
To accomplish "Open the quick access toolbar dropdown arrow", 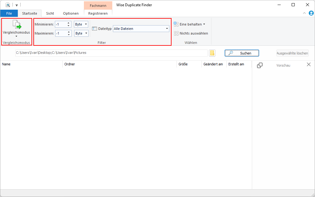I will tap(17, 5).
